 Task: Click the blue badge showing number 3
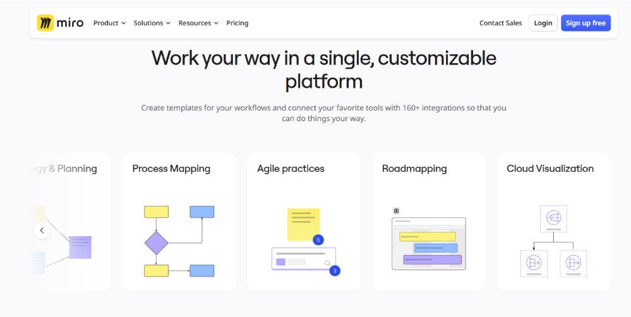[x=335, y=270]
